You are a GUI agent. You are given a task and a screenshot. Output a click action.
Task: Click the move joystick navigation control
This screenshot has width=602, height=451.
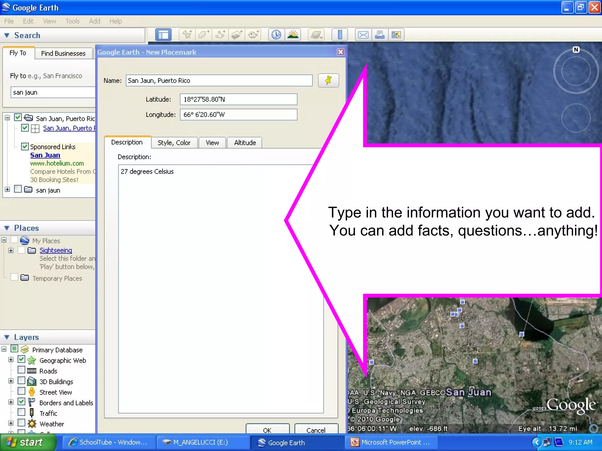coord(576,118)
